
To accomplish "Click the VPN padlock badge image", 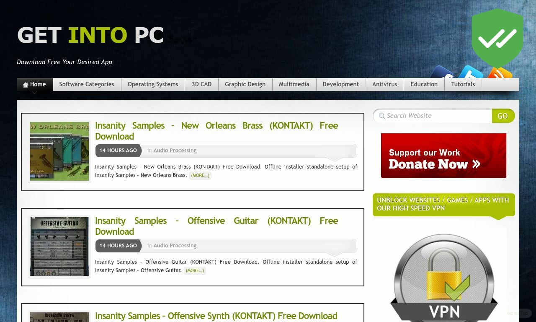I will (x=444, y=277).
